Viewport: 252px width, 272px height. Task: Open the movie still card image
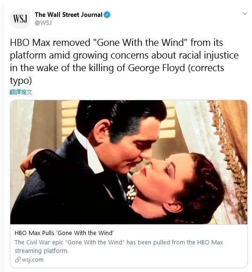(129, 162)
